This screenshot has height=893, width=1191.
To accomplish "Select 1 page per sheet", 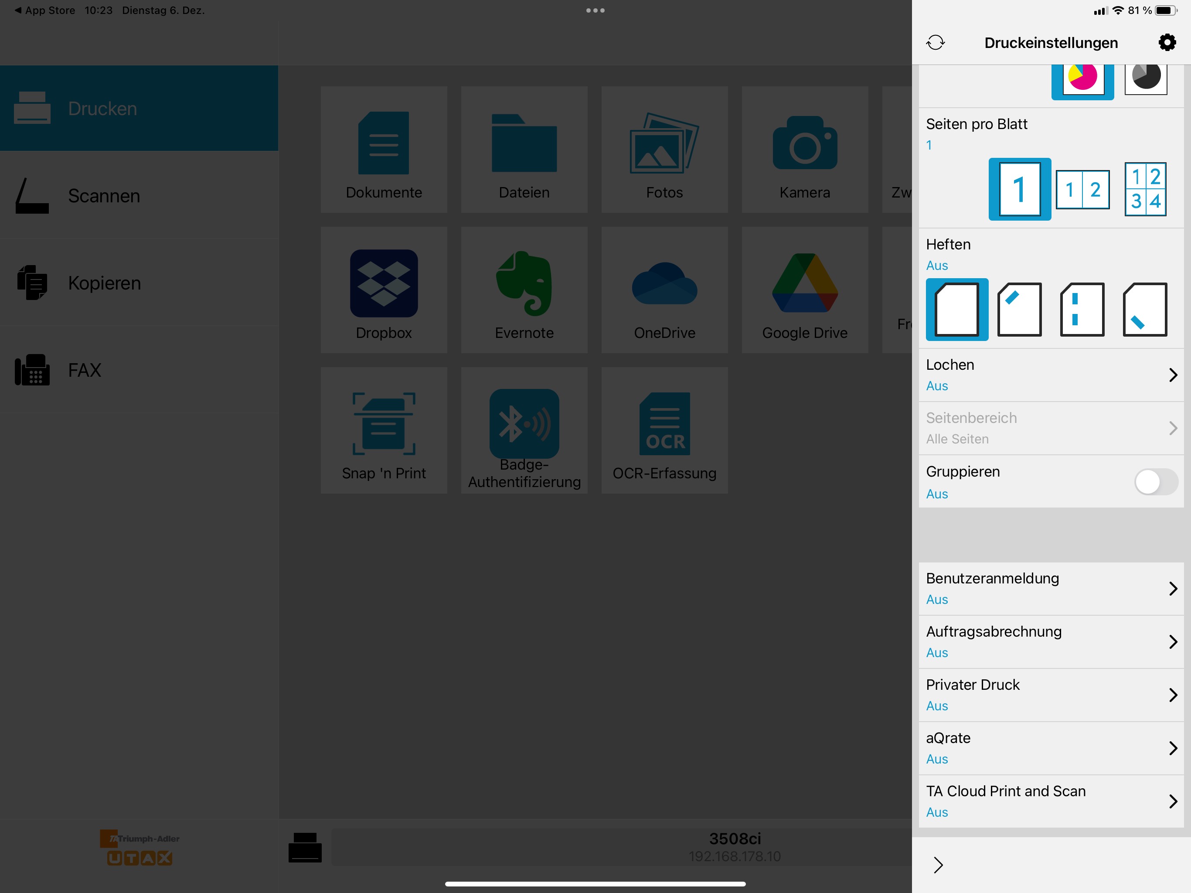I will click(x=1019, y=189).
